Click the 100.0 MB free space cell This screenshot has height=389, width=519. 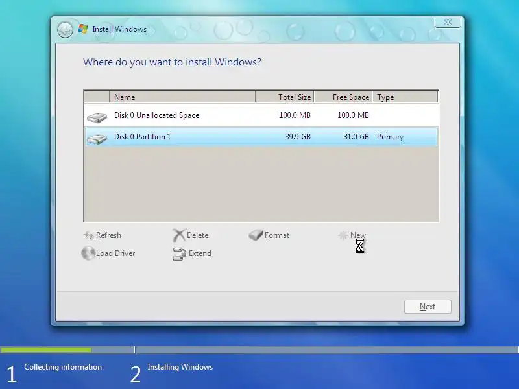tap(353, 115)
